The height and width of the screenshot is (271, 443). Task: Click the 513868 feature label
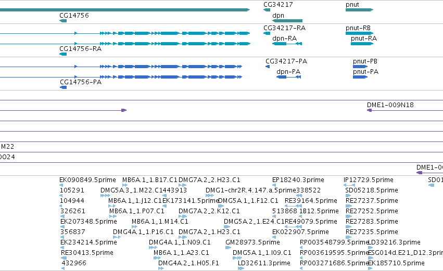click(285, 211)
